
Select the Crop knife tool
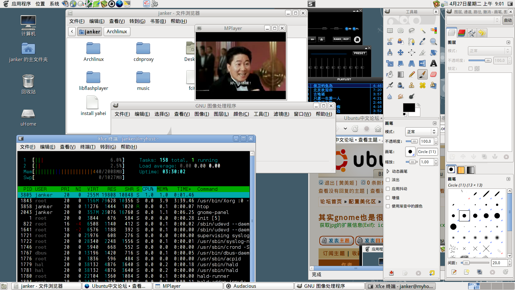pyautogui.click(x=423, y=53)
